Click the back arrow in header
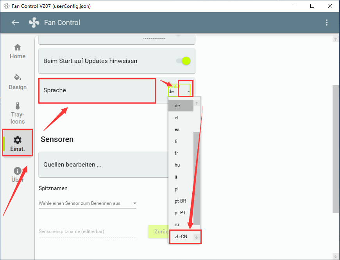This screenshot has width=340, height=260. (15, 23)
